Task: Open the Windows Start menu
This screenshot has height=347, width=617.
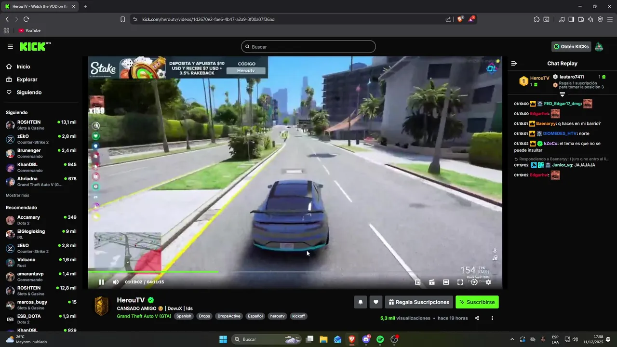Action: (x=223, y=339)
